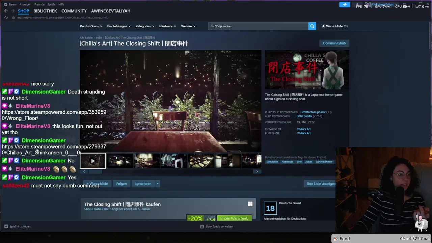The height and width of the screenshot is (243, 432).
Task: Open the Hilfe menu
Action: [61, 4]
